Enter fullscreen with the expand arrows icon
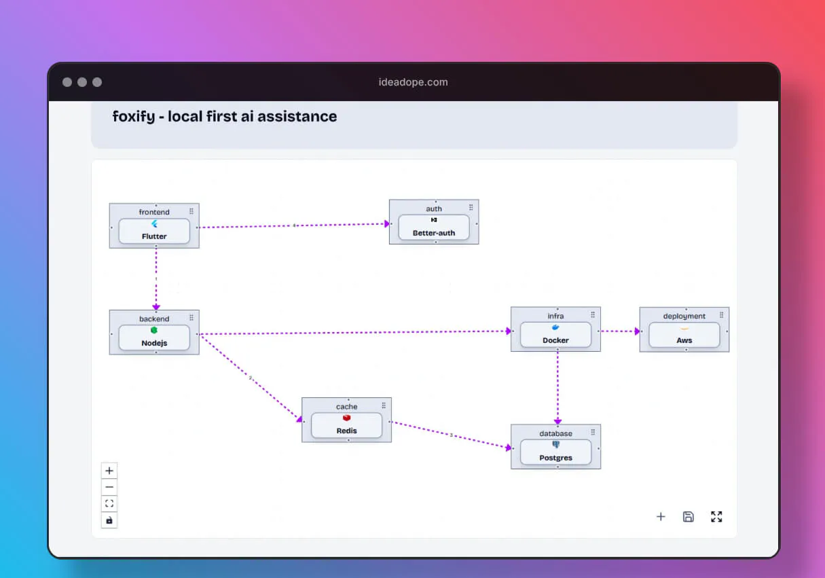 click(x=716, y=517)
